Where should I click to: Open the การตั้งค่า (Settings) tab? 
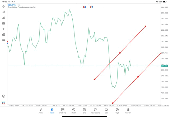click(128, 111)
